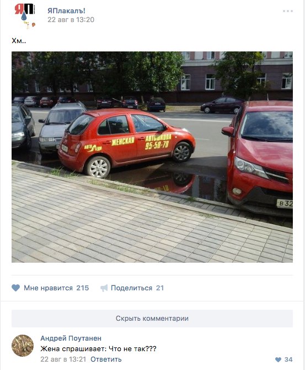Viewport: 305px width, 370px height.
Task: Open the comment timestamp 22 авг в 13:21
Action: pyautogui.click(x=63, y=359)
